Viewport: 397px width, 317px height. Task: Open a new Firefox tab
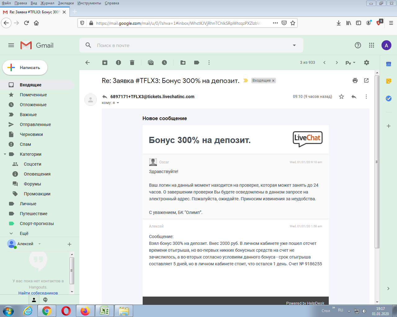pos(74,12)
